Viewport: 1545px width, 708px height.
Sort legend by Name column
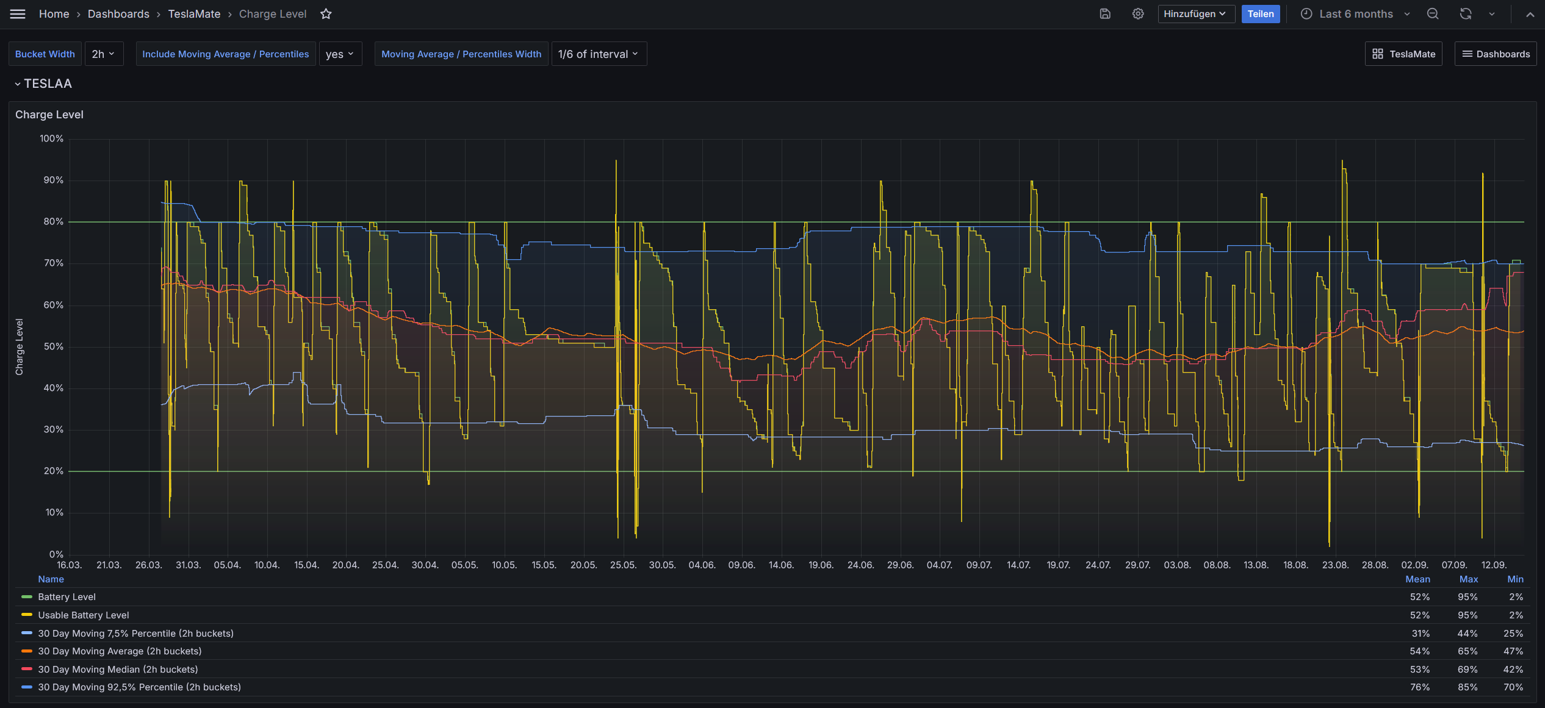click(51, 579)
